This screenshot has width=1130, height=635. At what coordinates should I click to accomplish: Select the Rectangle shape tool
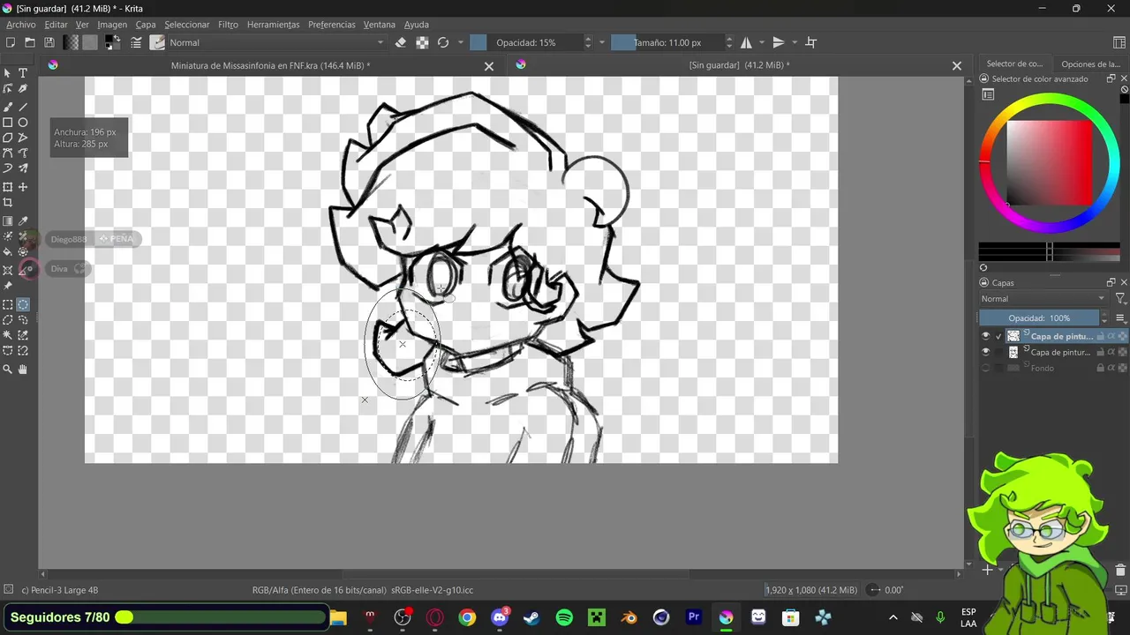point(8,123)
